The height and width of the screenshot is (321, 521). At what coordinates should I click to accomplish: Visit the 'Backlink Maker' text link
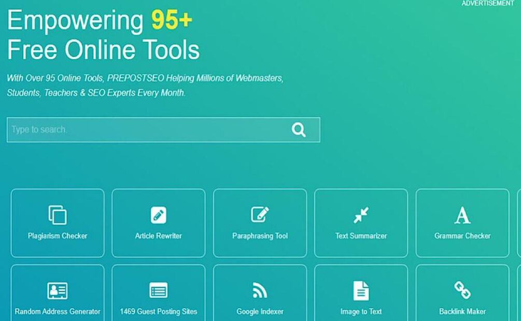(x=462, y=312)
